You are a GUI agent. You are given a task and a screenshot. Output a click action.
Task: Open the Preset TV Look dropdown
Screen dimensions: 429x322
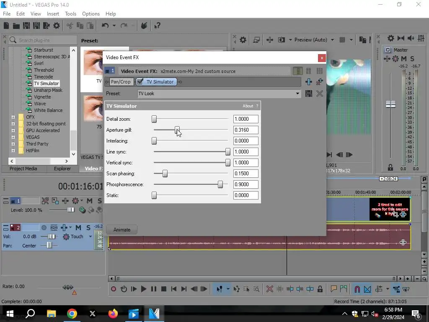pos(297,93)
